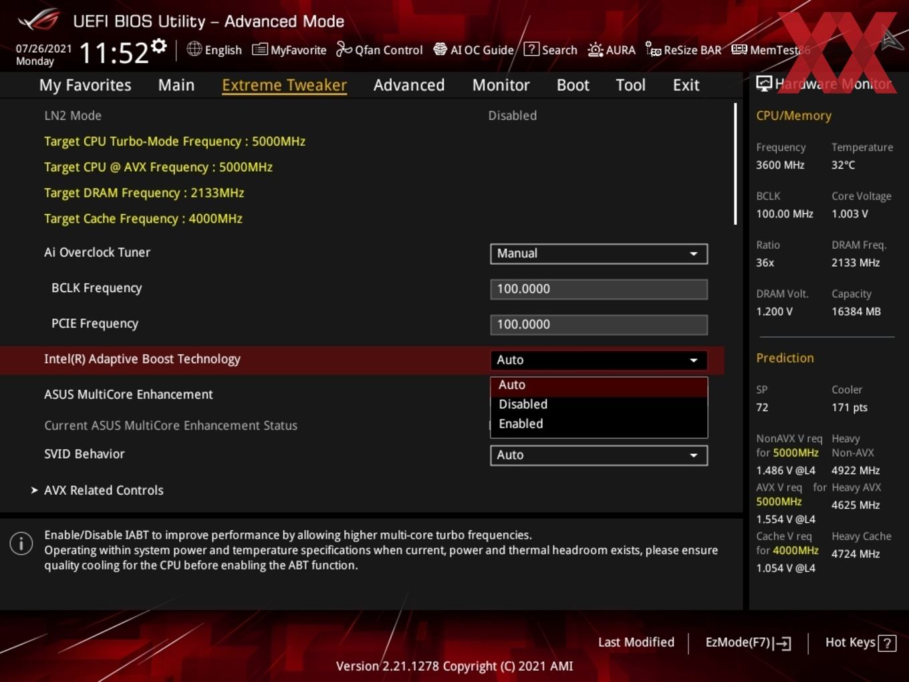The height and width of the screenshot is (682, 909).
Task: Click Current ASUS MultiCore Enhancement Status row
Action: [361, 425]
